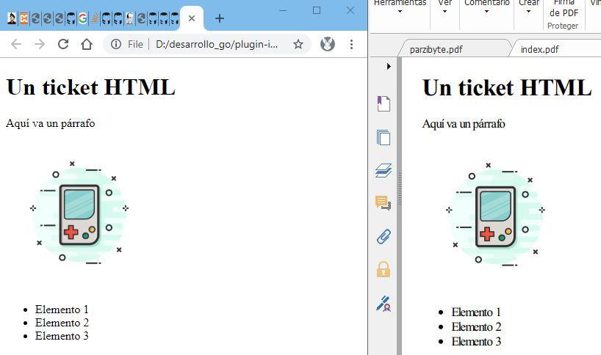Screen dimensions: 601x355
Task: Expand the PDF navigation sidebar arrow
Action: (389, 67)
